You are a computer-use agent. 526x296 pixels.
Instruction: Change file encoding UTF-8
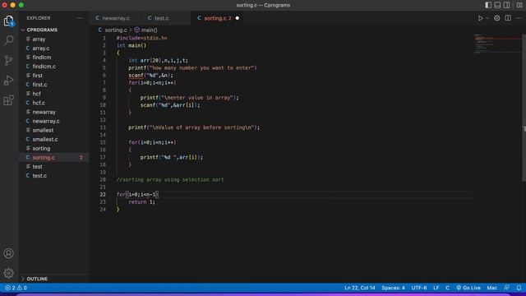(419, 288)
